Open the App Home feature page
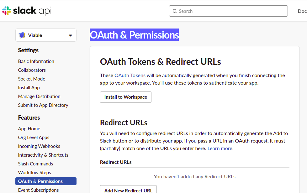This screenshot has height=193, width=307. tap(29, 128)
